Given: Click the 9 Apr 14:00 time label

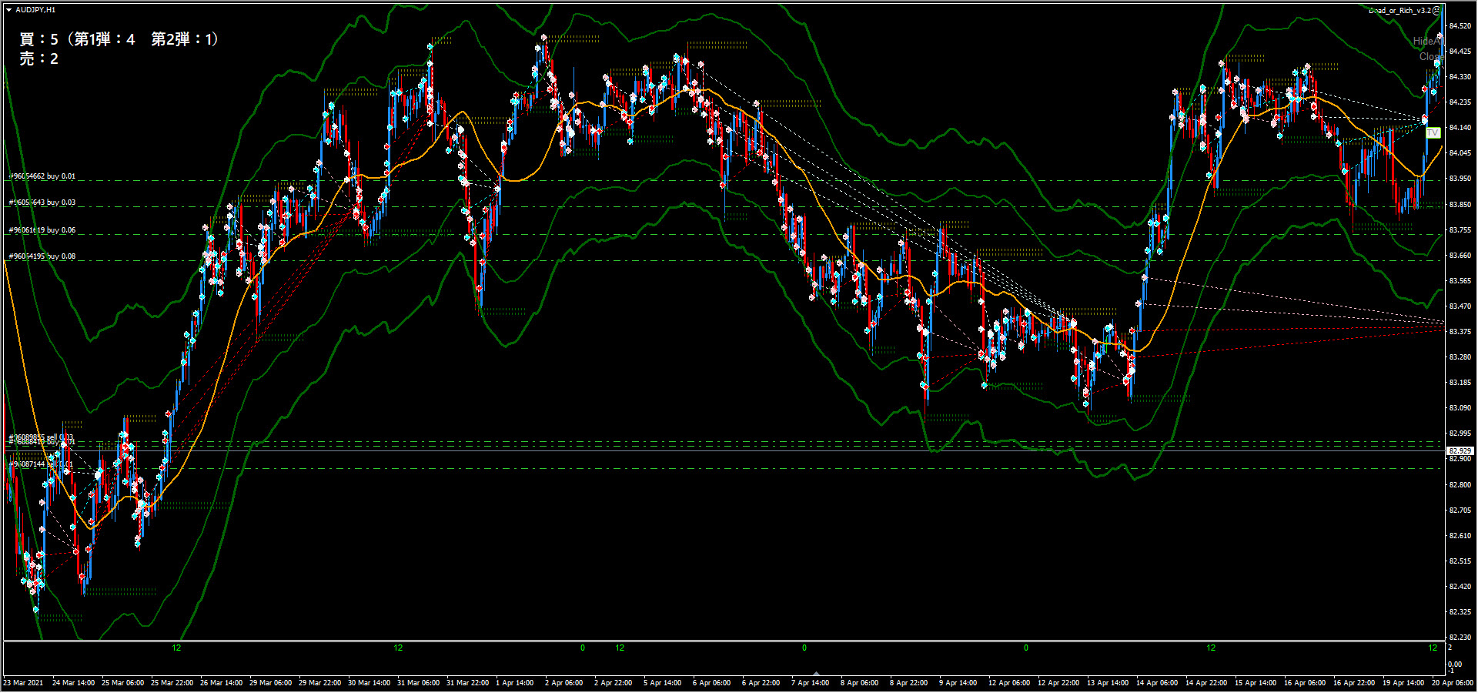Looking at the screenshot, I should (x=958, y=683).
